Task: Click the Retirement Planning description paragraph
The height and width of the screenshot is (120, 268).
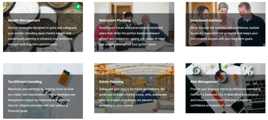Action: pos(132,36)
